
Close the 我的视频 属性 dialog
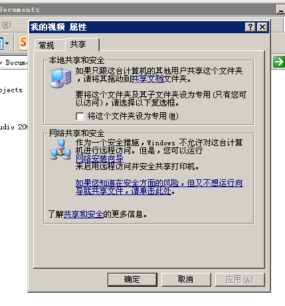tap(262, 27)
